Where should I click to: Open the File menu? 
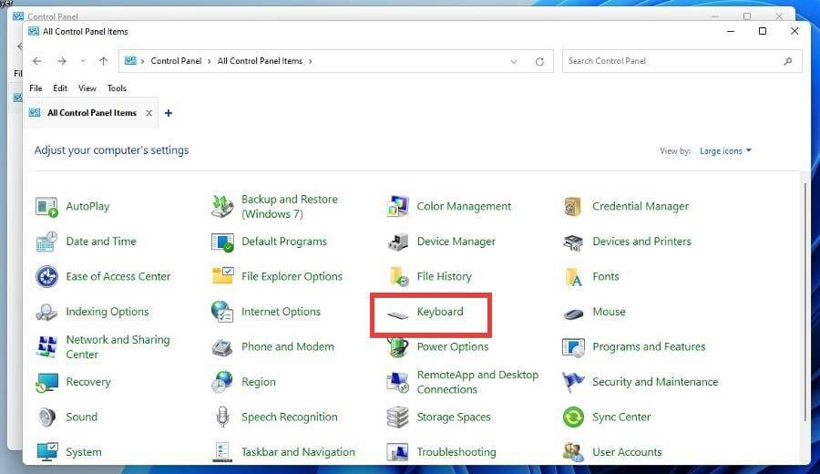pos(36,88)
